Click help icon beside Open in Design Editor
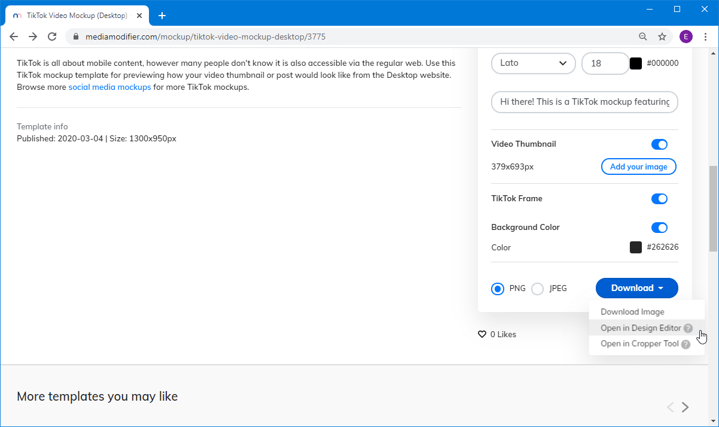This screenshot has height=427, width=719. [x=688, y=328]
